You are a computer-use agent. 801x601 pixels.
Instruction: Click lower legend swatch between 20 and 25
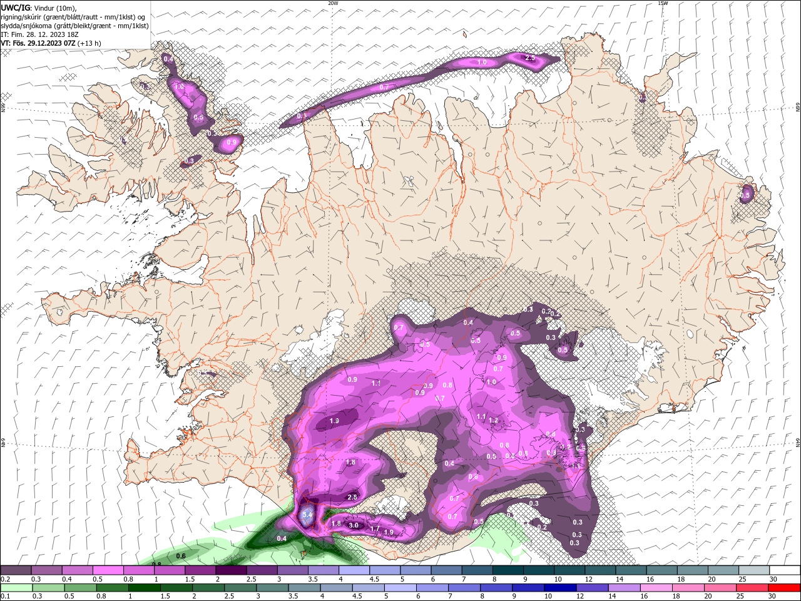[721, 588]
